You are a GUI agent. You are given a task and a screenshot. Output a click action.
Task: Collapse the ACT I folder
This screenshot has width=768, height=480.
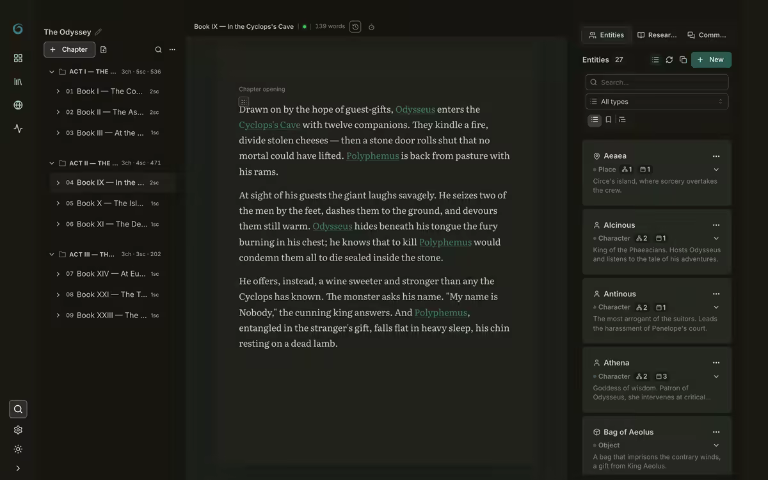pyautogui.click(x=52, y=72)
